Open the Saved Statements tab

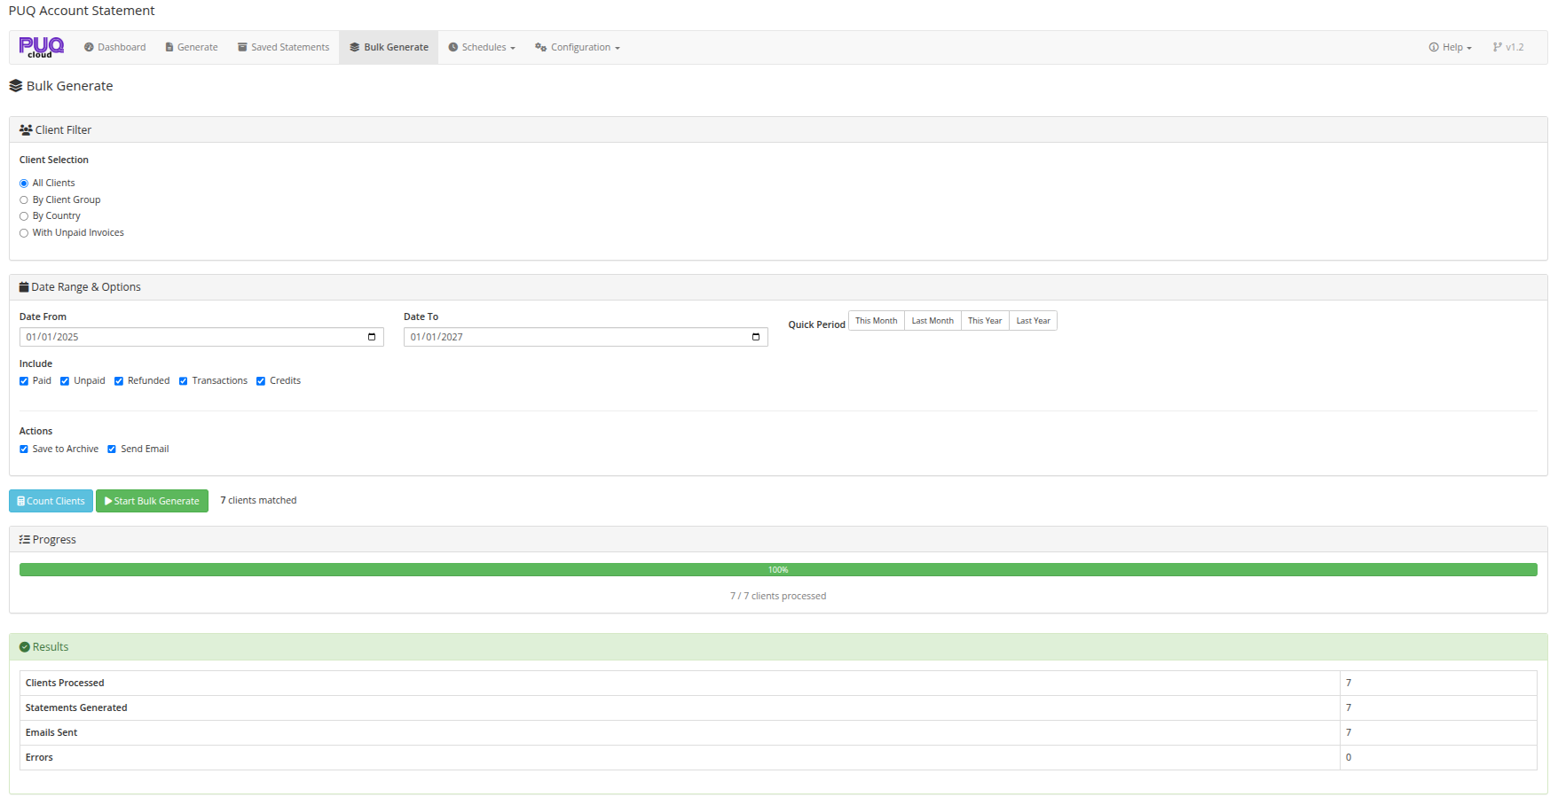pos(283,48)
